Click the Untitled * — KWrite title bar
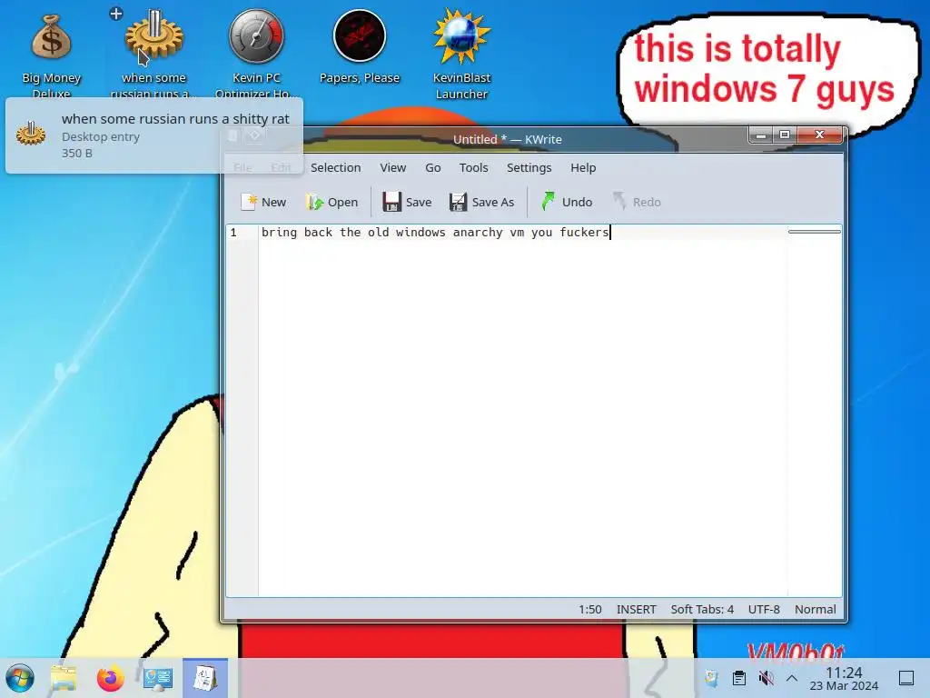Image resolution: width=930 pixels, height=698 pixels. click(x=507, y=139)
